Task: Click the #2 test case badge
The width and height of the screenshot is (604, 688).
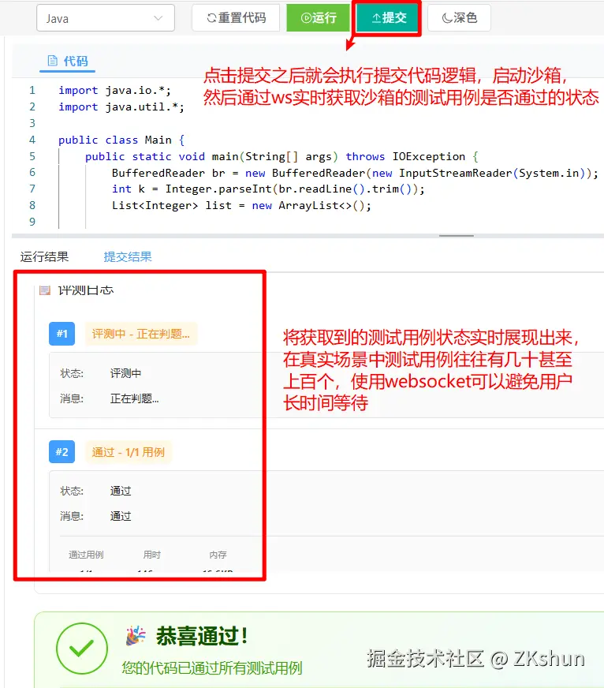Action: [x=62, y=452]
